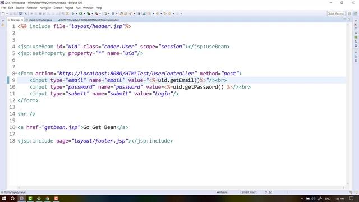Click the 'Writable' status bar entry
This screenshot has height=202, width=359.
pos(222,192)
